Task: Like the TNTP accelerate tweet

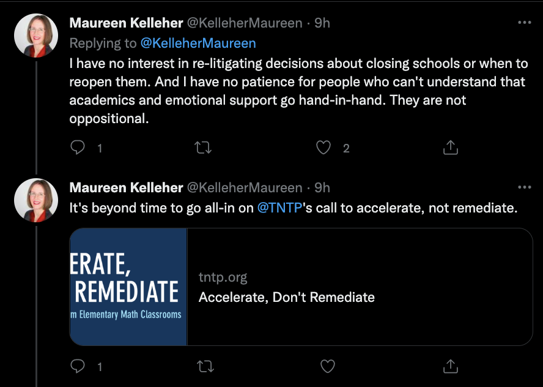Action: click(328, 366)
